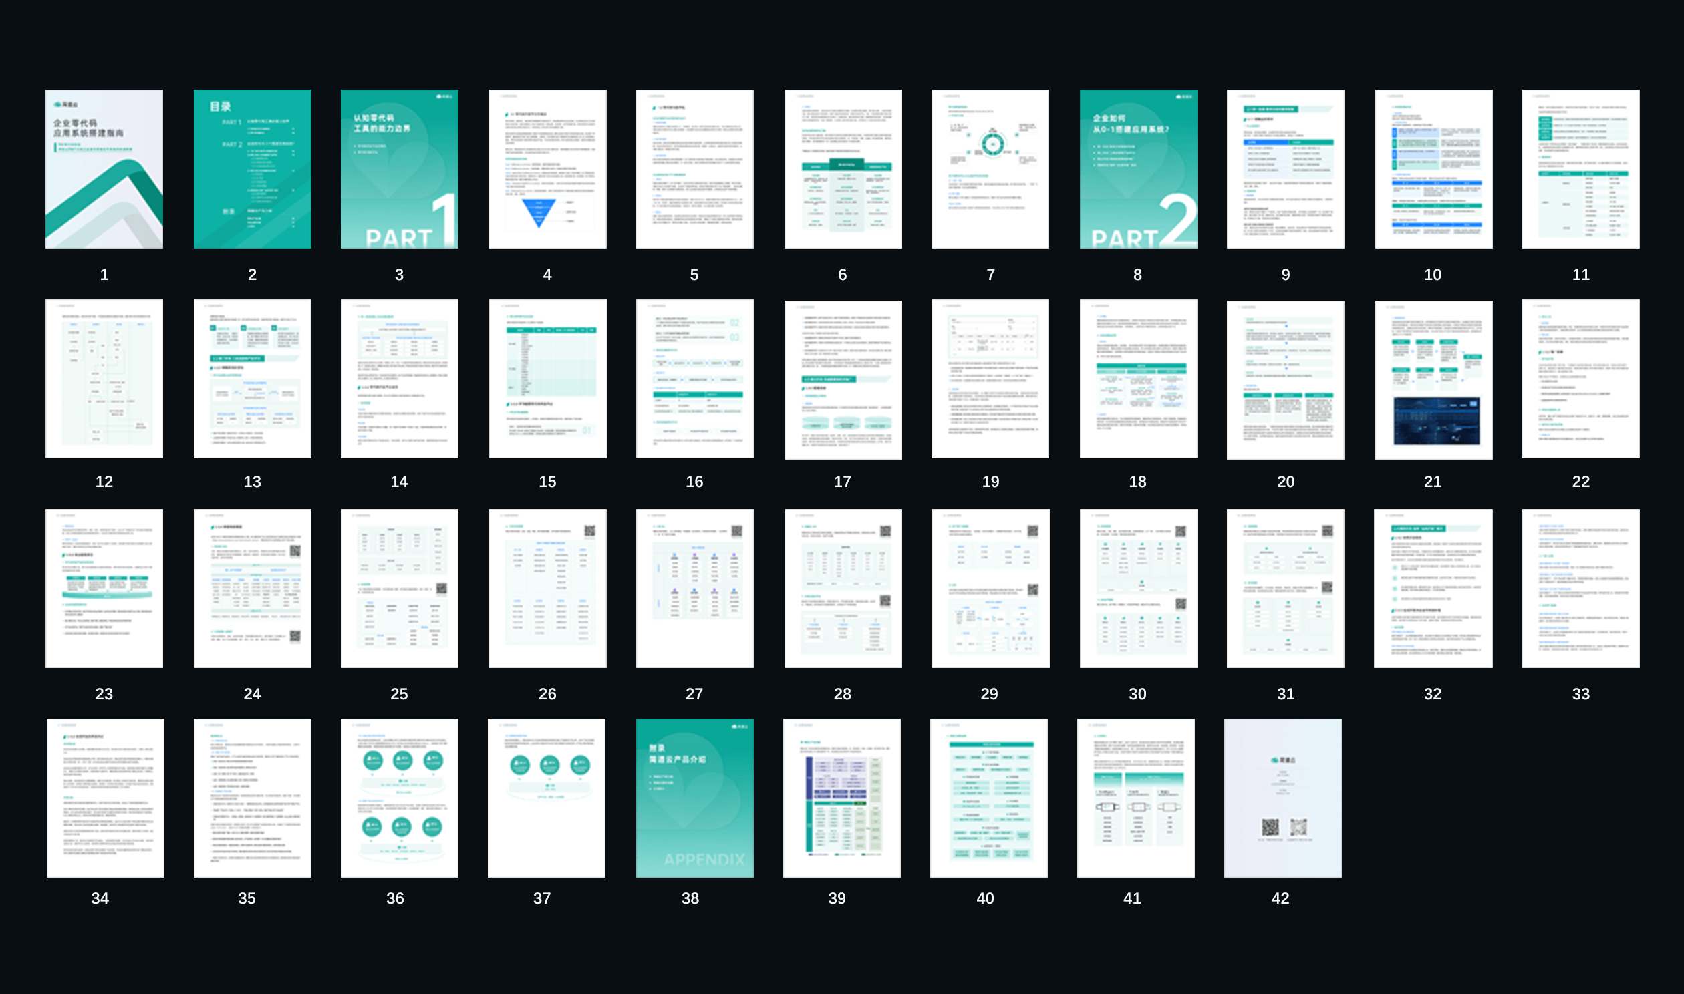Select PART 2 divider page 8
This screenshot has height=994, width=1684.
1138,169
